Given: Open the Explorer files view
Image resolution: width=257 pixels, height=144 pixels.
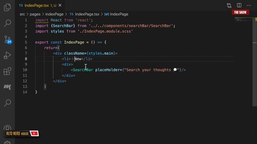Looking at the screenshot, I should pos(7,7).
